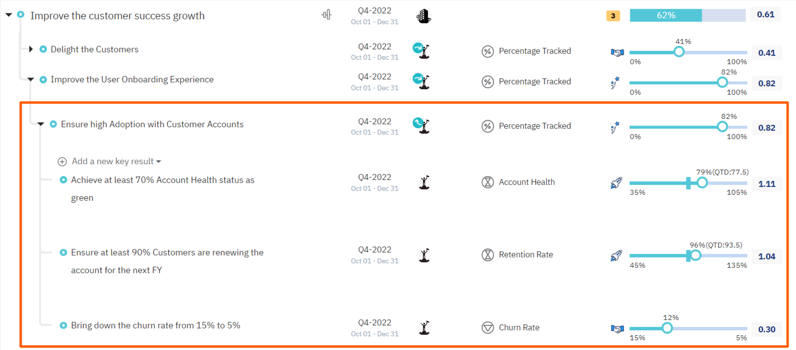Click the alignment icon beside the top objective
The height and width of the screenshot is (350, 796).
(x=326, y=15)
